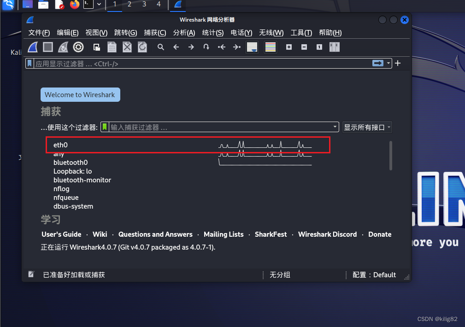Open the 显示所有接口 dropdown
This screenshot has width=465, height=327.
[367, 127]
